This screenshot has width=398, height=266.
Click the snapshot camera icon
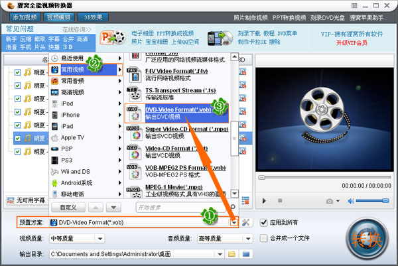click(x=330, y=201)
